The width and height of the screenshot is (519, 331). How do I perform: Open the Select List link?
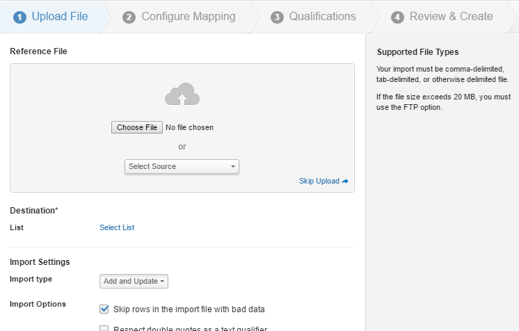point(117,227)
